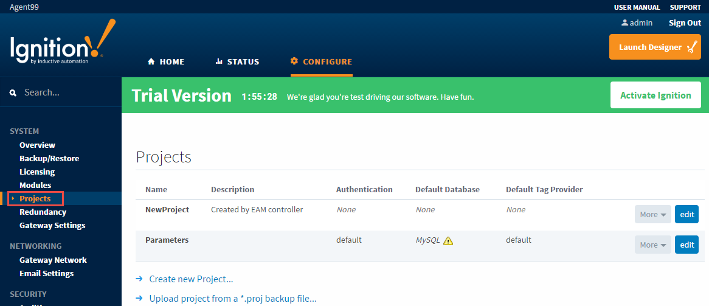Open the CONFIGURE tab
This screenshot has height=306, width=709.
322,61
